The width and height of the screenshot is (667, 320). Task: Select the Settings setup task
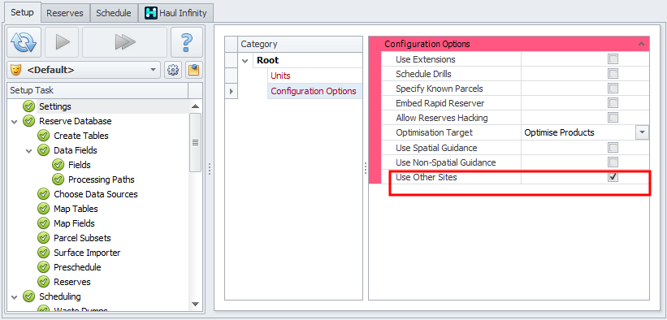pos(55,106)
